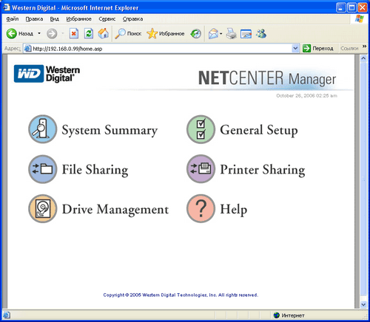Open the Поиск search tool
Image resolution: width=370 pixels, height=322 pixels.
tap(128, 33)
